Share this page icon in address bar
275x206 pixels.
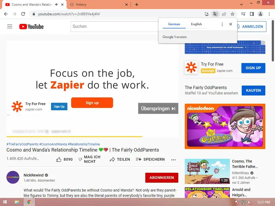click(224, 14)
